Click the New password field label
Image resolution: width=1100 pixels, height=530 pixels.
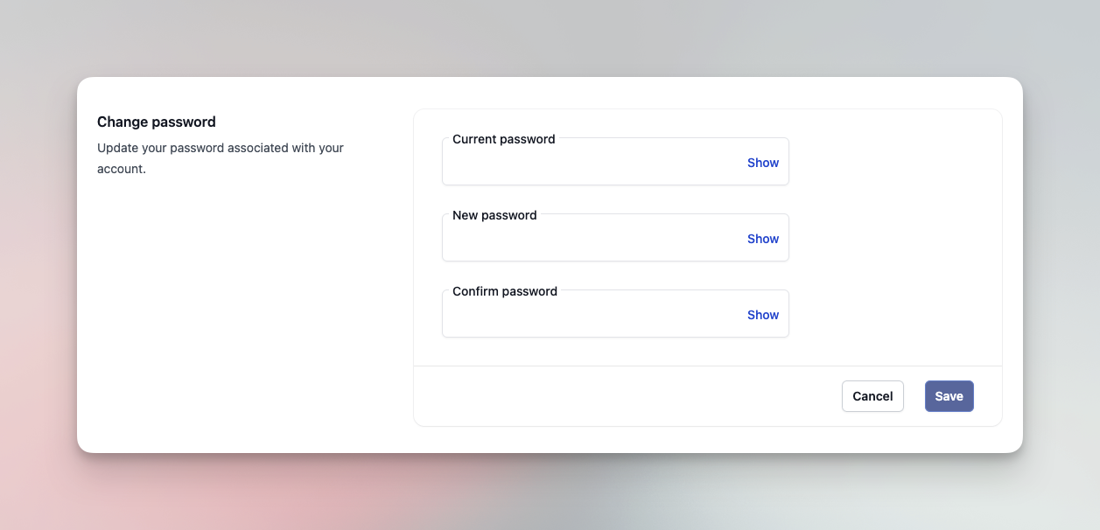click(x=494, y=215)
